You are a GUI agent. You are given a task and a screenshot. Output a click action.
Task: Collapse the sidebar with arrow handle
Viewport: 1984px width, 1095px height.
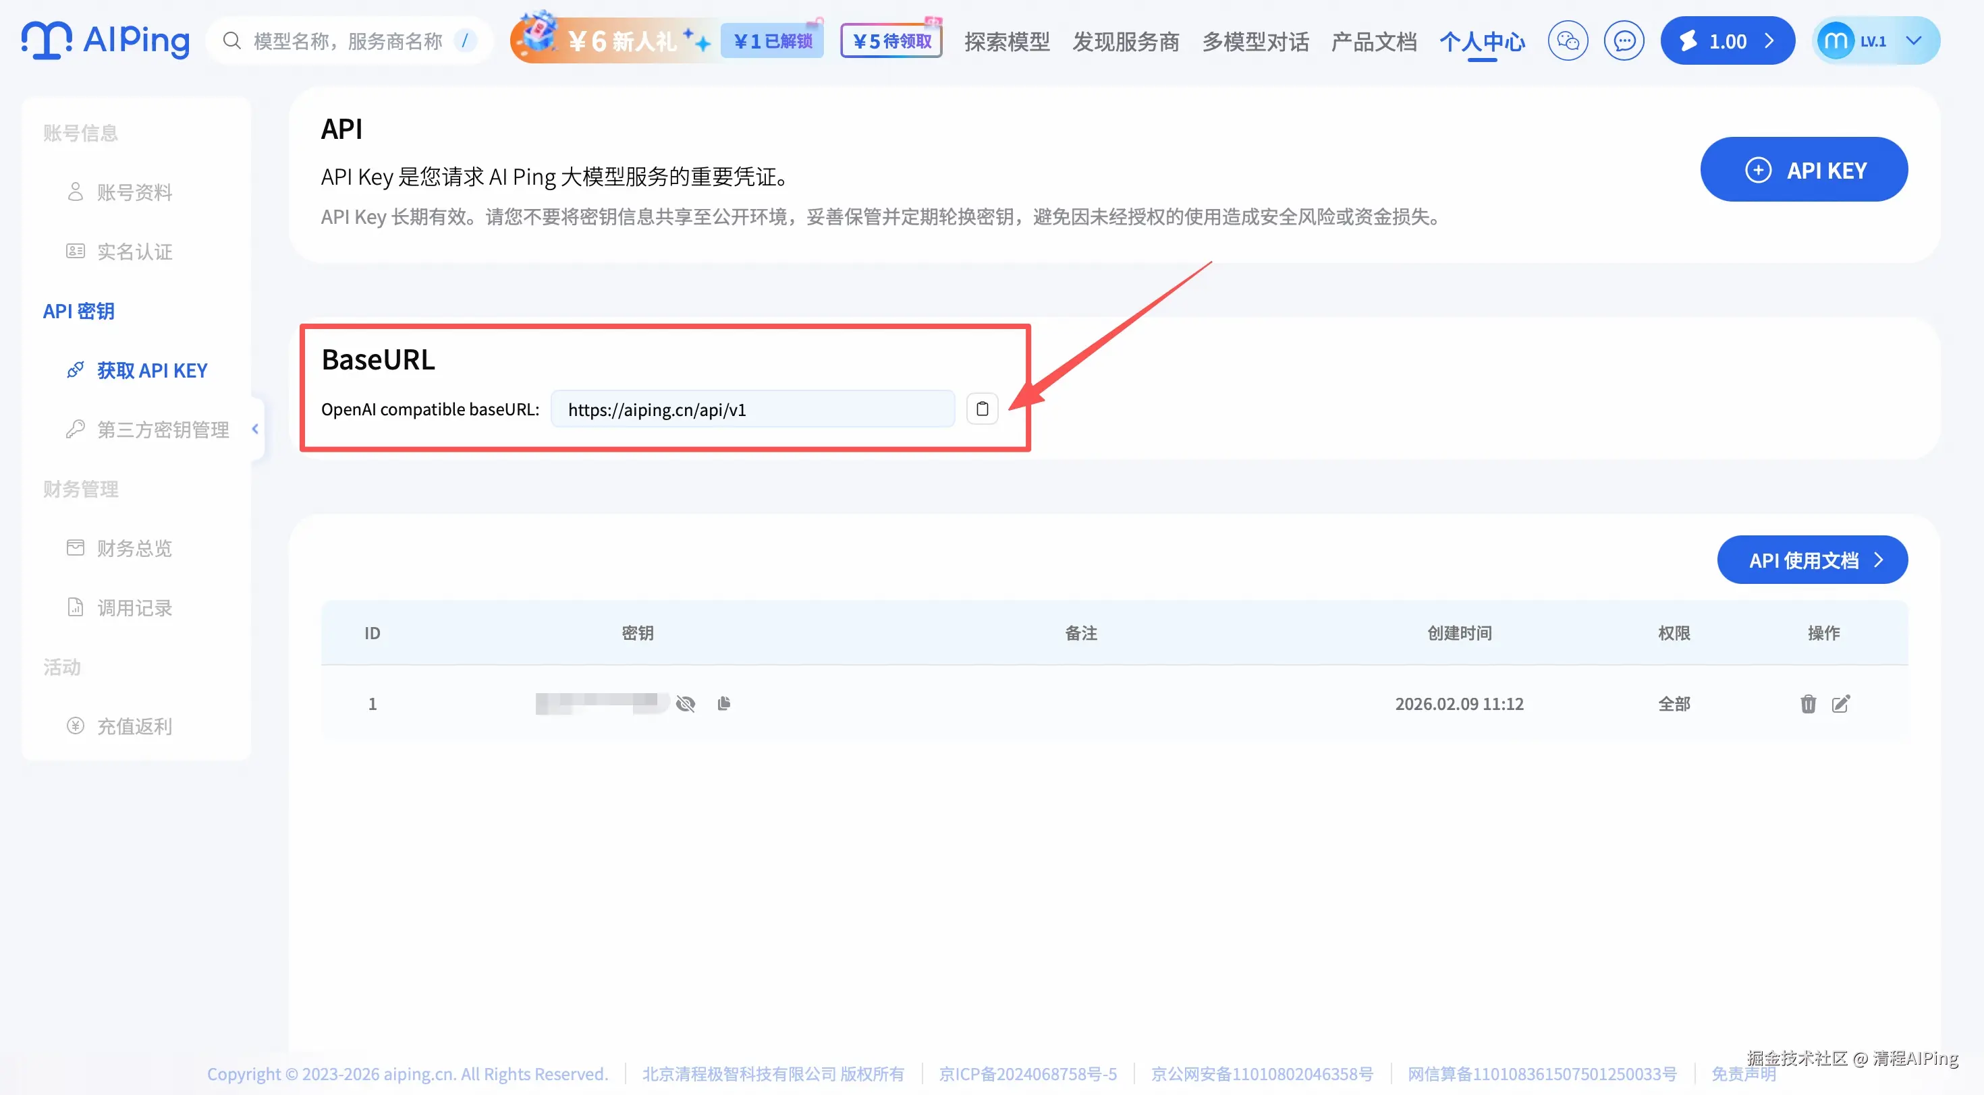(x=256, y=429)
